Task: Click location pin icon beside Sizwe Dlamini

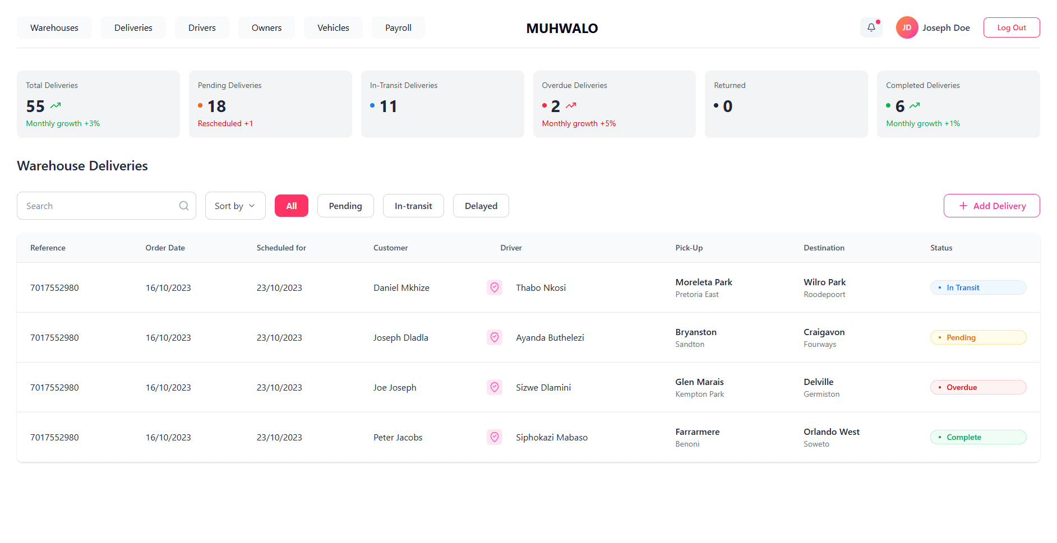Action: (494, 387)
